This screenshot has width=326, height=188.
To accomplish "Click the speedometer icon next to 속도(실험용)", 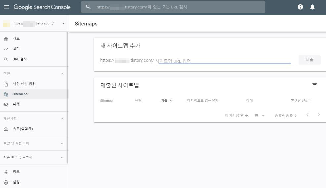I will [6, 129].
